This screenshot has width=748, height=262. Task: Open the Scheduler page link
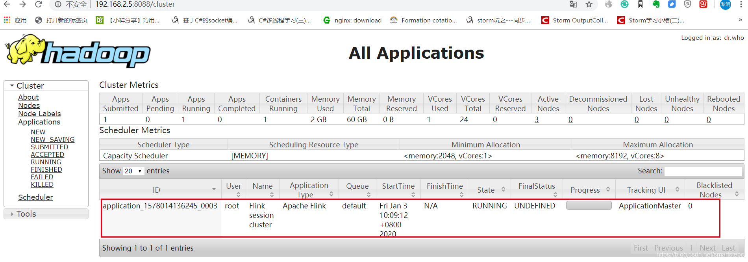click(35, 197)
